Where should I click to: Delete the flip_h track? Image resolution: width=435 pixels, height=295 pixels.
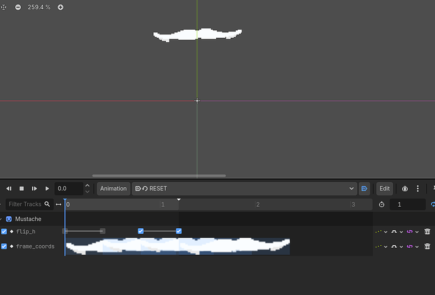[x=427, y=231]
